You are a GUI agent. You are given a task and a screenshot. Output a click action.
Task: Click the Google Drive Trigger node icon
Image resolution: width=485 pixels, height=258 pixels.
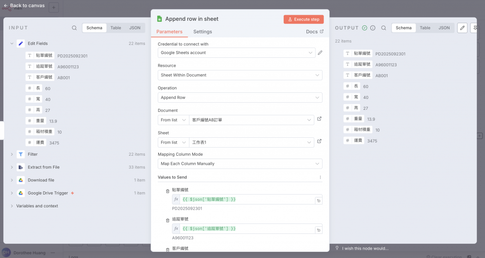click(x=21, y=193)
